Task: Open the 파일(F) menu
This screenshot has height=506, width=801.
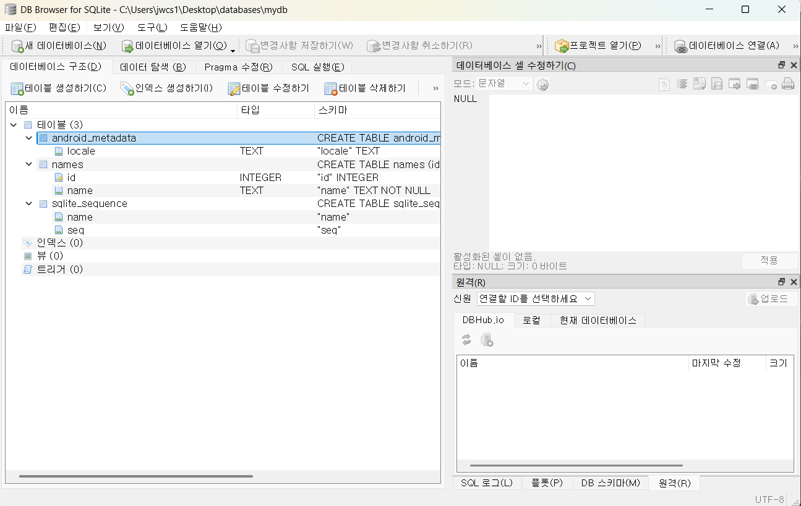Action: 20,28
